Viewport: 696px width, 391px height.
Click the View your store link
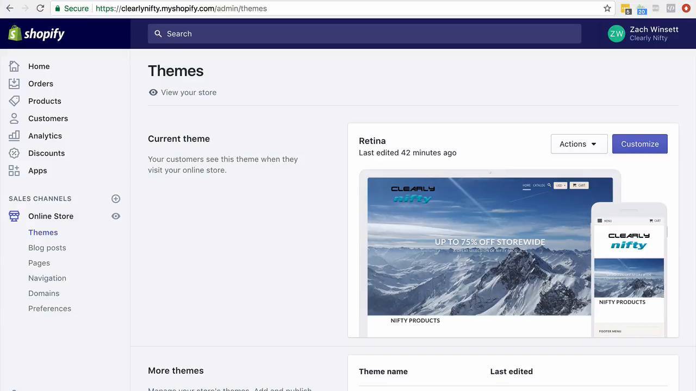188,92
